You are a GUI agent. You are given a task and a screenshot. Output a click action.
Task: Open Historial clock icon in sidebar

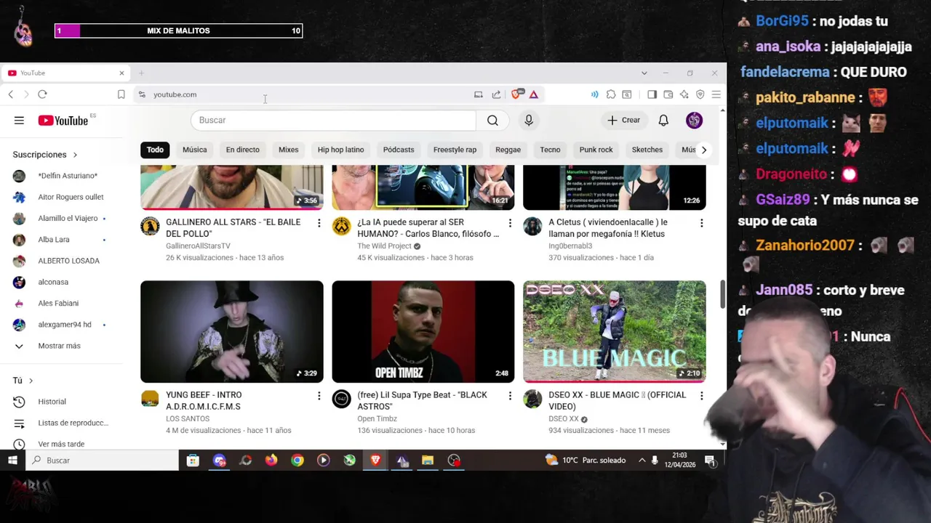(19, 402)
